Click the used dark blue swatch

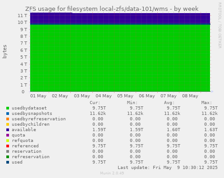(8, 162)
